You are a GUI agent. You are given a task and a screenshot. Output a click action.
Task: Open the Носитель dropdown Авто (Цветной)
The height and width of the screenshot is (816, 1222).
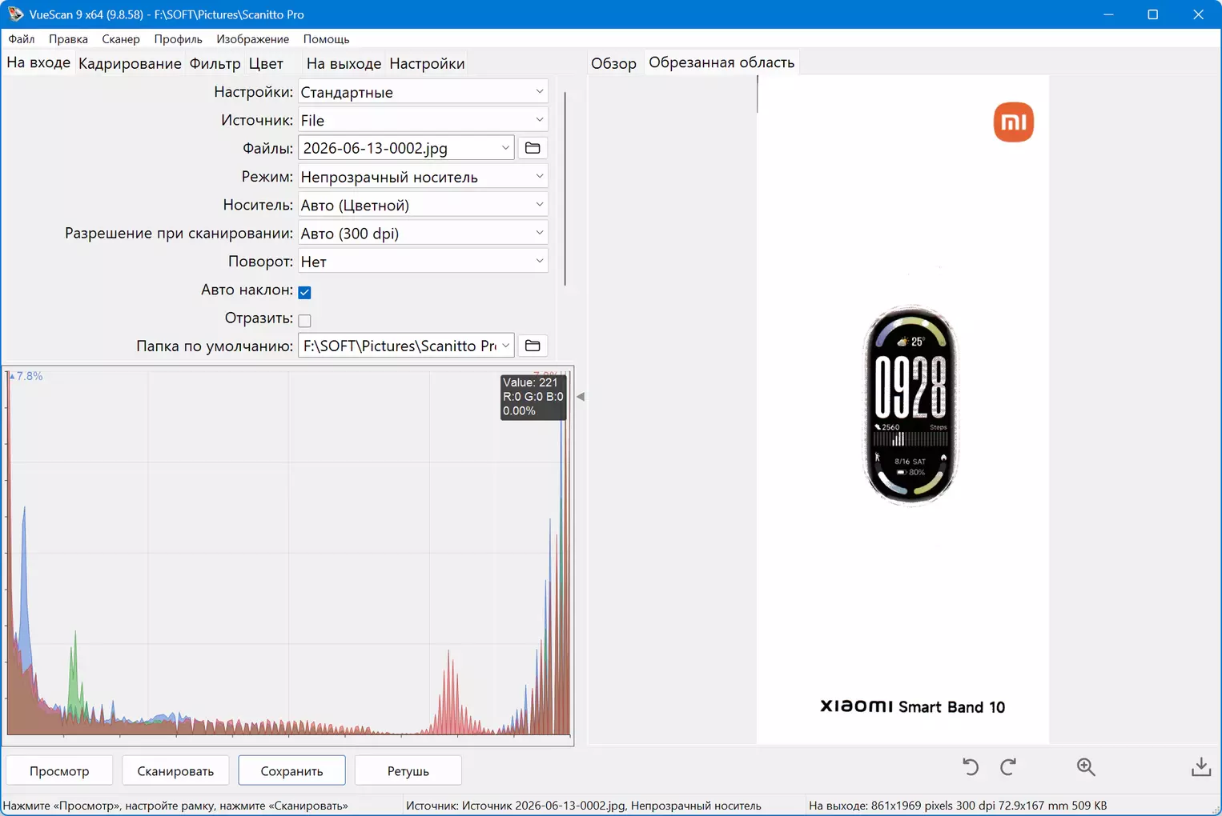[x=423, y=205]
